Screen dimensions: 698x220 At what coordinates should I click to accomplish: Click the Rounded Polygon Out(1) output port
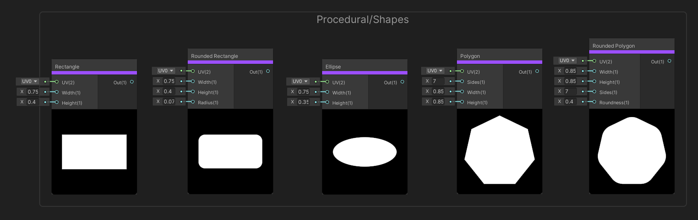pyautogui.click(x=669, y=61)
